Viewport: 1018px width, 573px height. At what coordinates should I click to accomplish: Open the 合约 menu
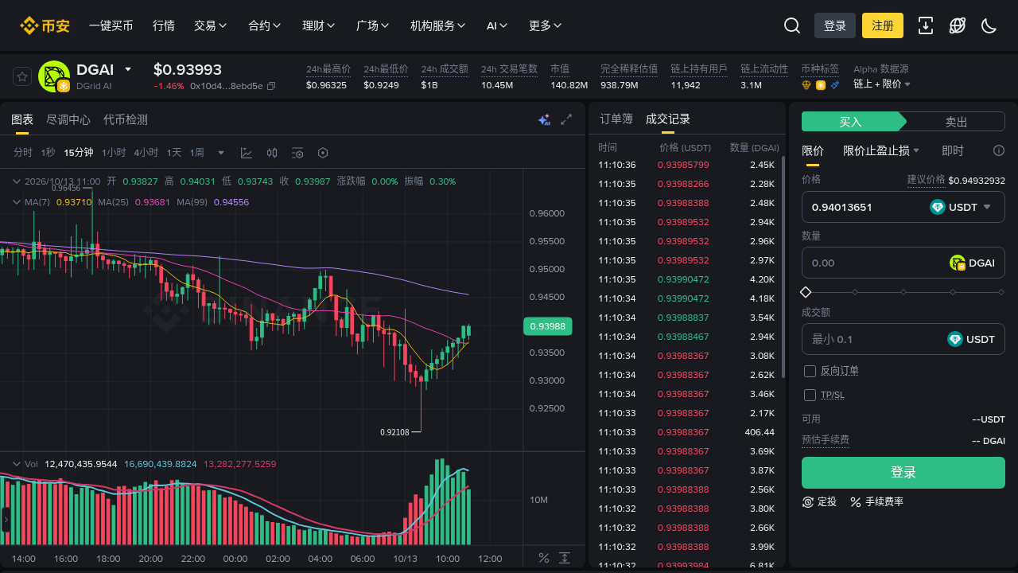(x=265, y=25)
